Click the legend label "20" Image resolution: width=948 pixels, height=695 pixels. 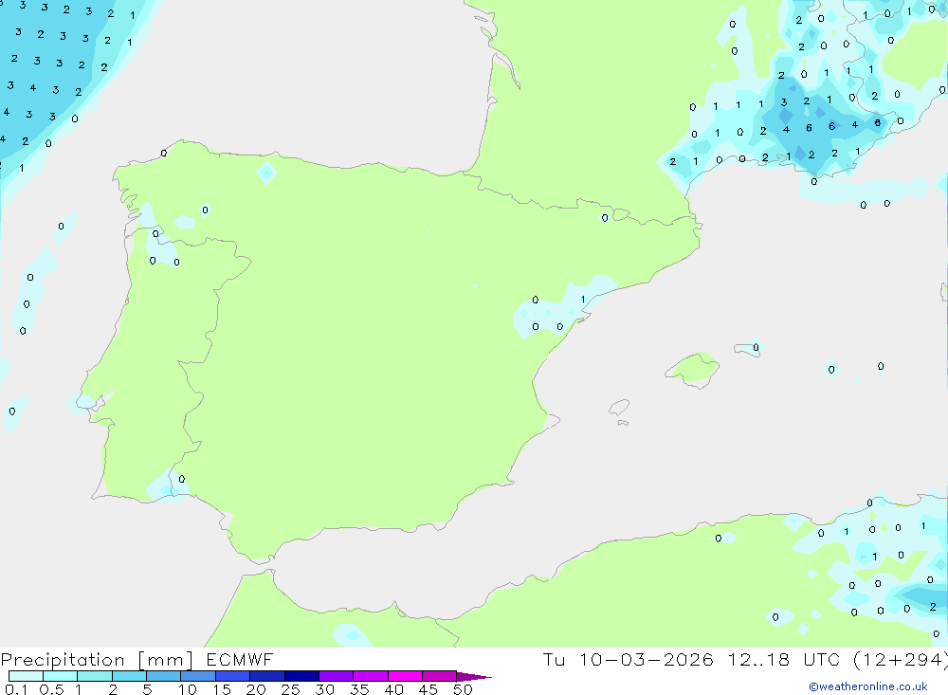pos(256,689)
